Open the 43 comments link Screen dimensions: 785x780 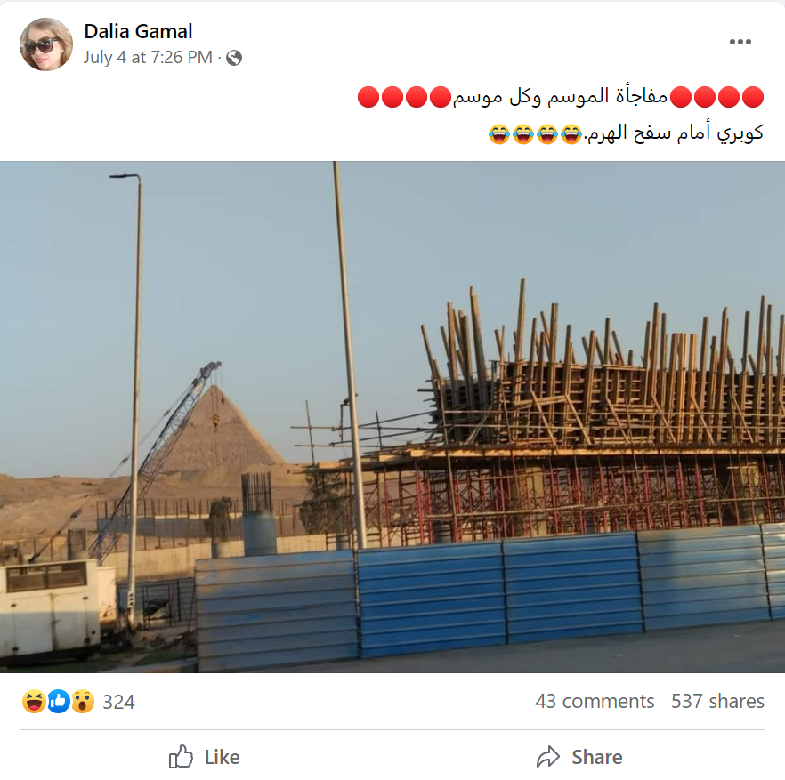[x=595, y=702]
